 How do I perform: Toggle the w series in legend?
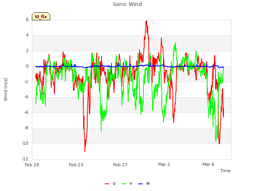click(x=144, y=183)
